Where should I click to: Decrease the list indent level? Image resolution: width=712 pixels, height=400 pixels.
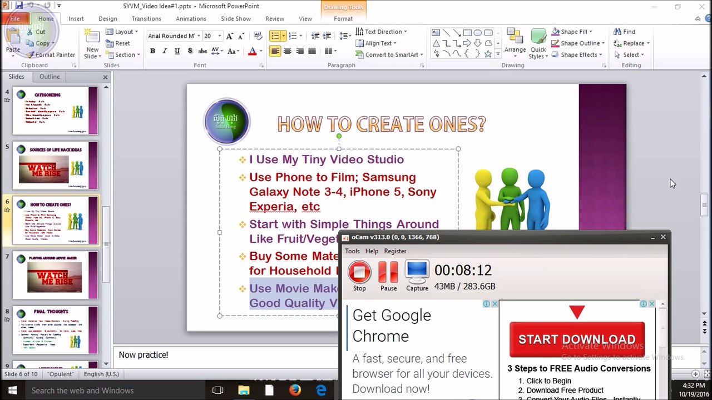[315, 36]
